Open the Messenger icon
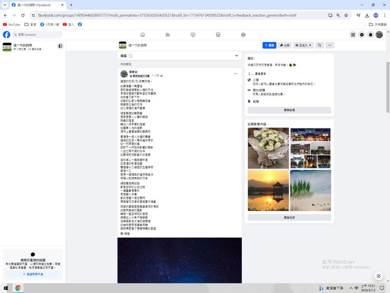Viewport: 390px width, 293px height. coord(362,35)
